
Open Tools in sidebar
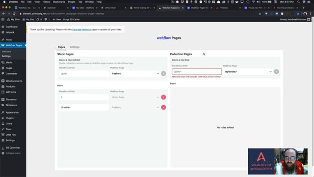[x=9, y=129]
